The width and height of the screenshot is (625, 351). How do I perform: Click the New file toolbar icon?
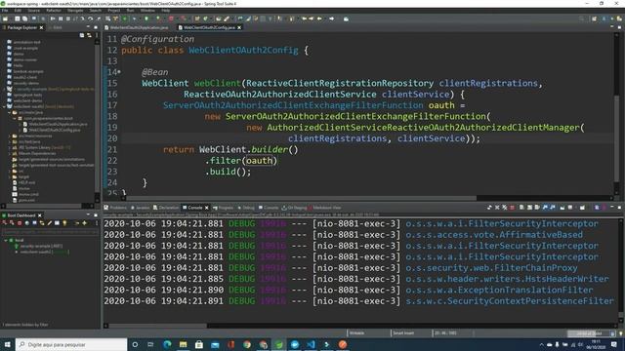click(x=5, y=19)
